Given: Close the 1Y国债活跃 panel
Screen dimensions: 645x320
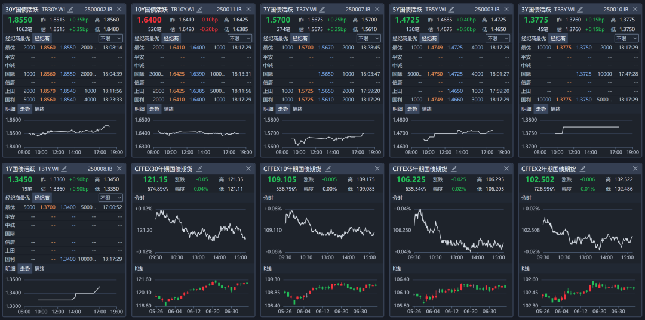Looking at the screenshot, I should pos(119,169).
